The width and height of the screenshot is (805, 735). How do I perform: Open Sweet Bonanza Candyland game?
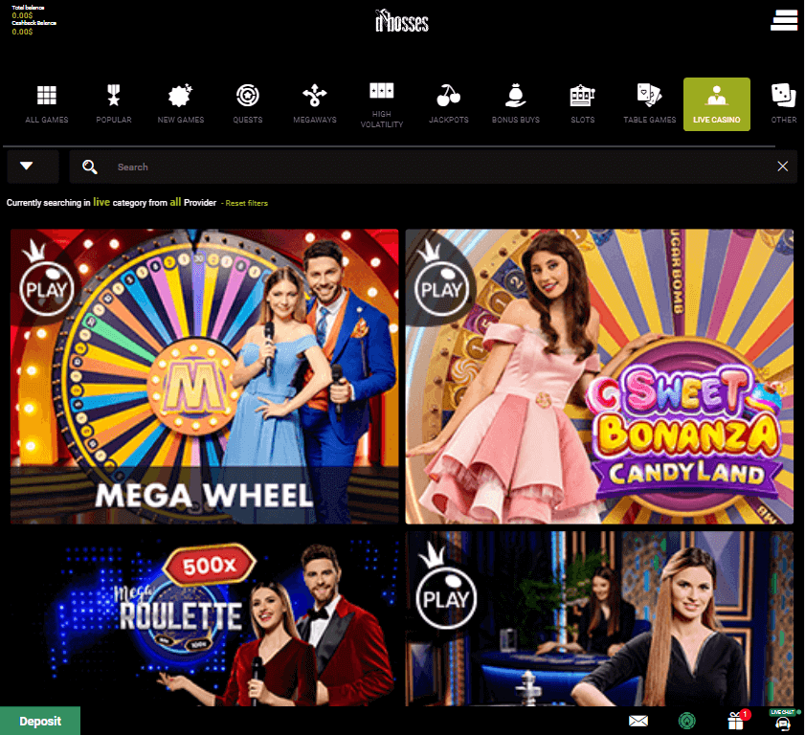(599, 376)
